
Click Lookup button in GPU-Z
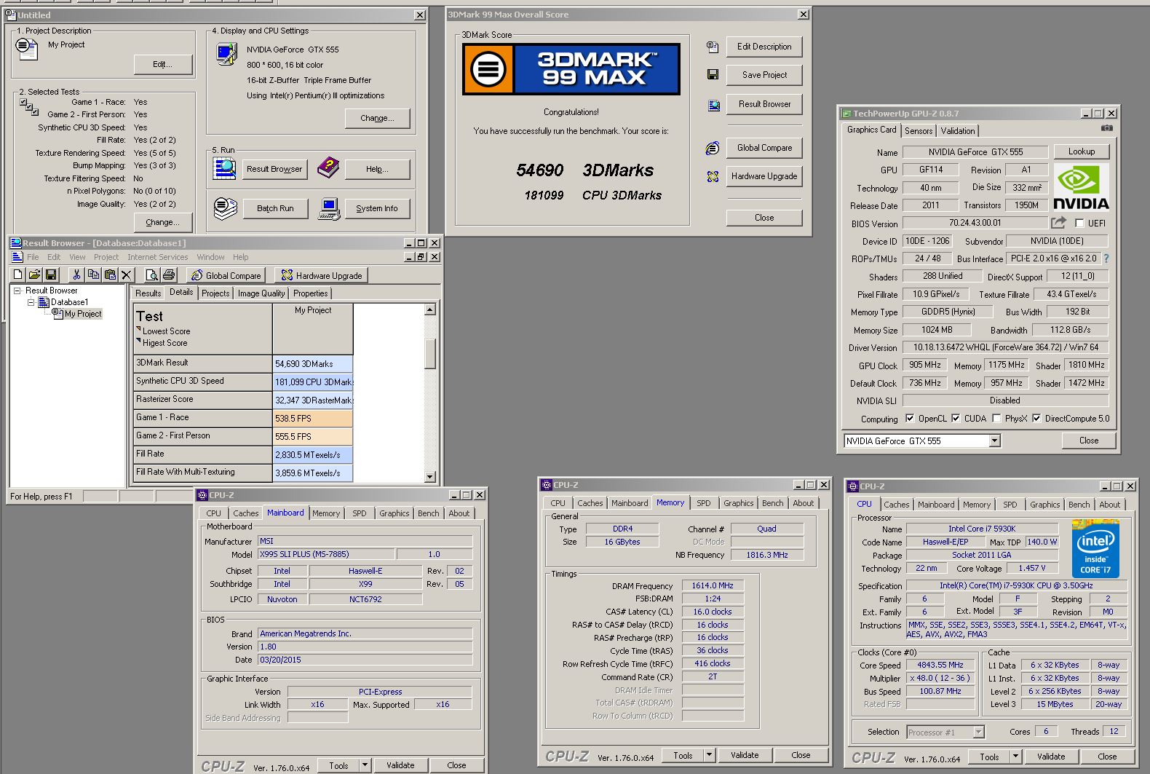1082,151
